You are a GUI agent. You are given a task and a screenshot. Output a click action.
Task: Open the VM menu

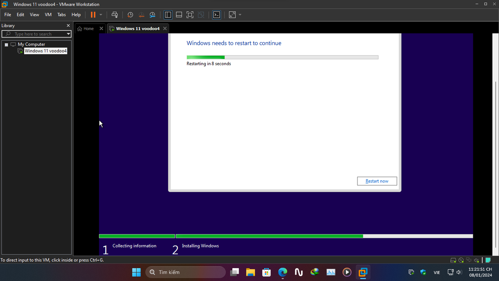(x=48, y=14)
